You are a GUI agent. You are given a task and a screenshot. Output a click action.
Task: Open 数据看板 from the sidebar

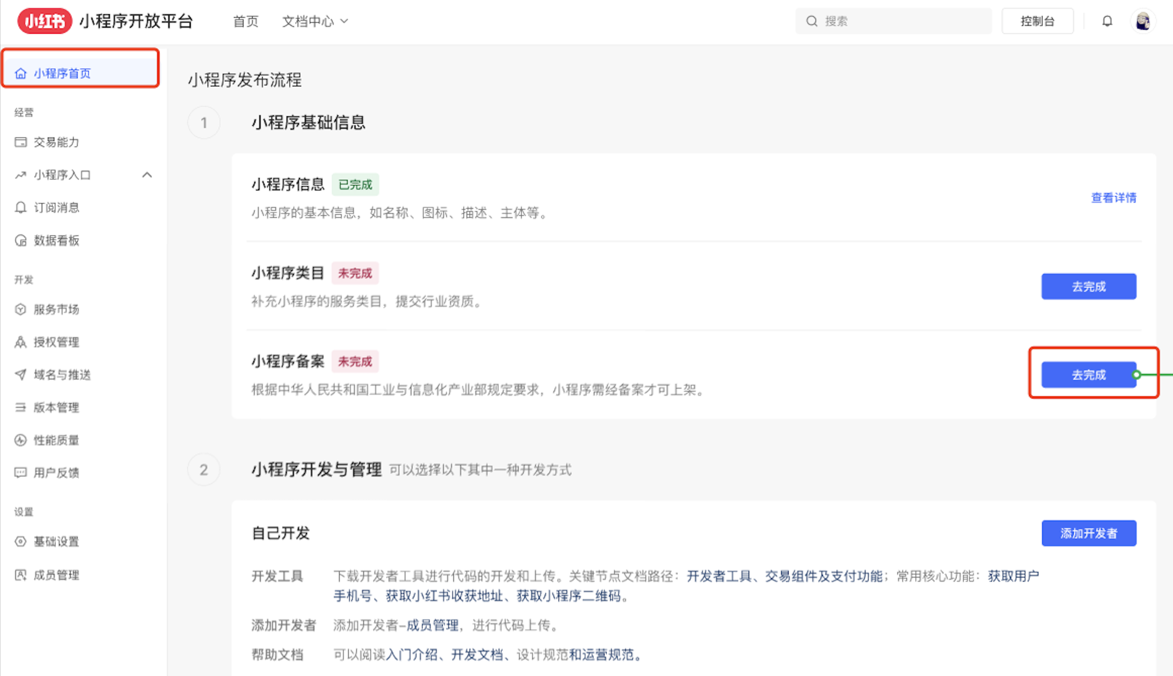point(56,240)
